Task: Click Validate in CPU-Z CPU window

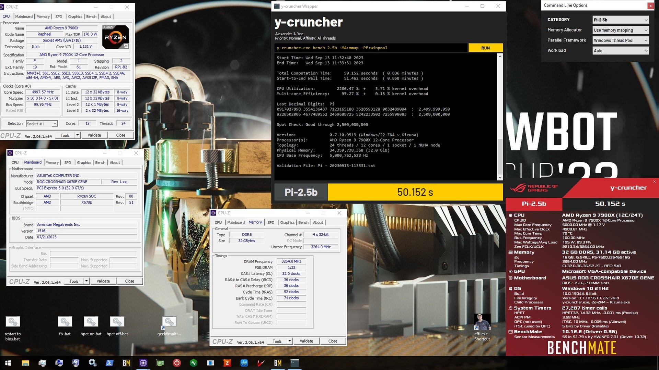Action: pyautogui.click(x=94, y=135)
